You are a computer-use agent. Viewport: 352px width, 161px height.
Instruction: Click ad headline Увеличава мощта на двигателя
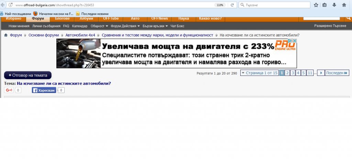tap(188, 46)
